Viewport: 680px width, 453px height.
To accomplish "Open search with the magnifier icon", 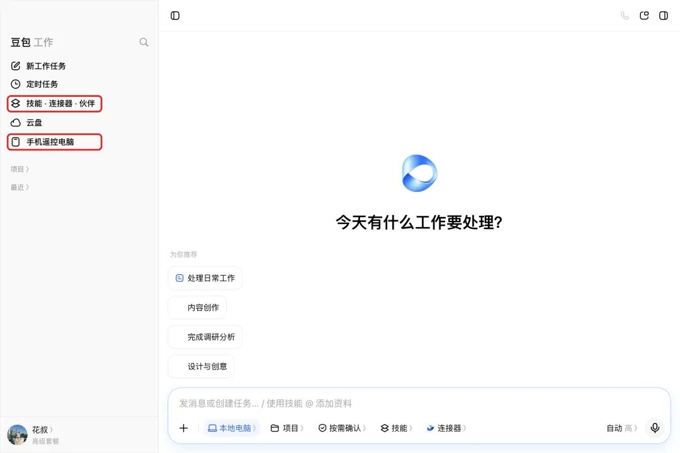I will 144,42.
